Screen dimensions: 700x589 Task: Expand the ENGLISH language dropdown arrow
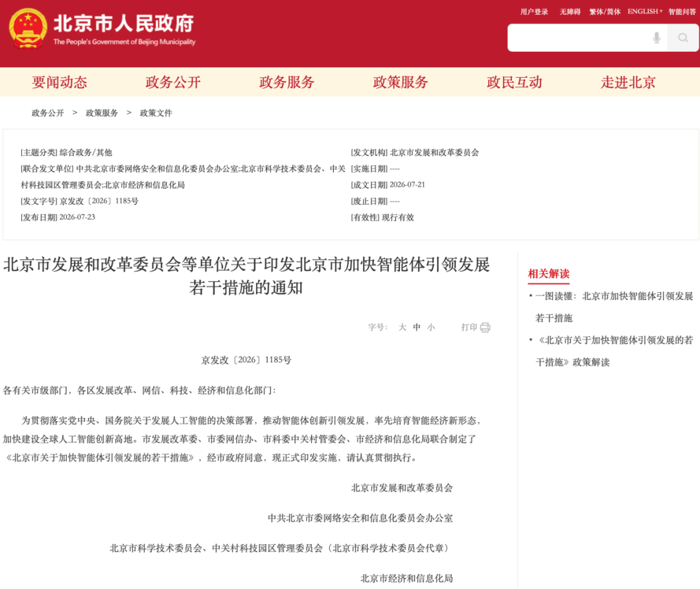[x=661, y=12]
